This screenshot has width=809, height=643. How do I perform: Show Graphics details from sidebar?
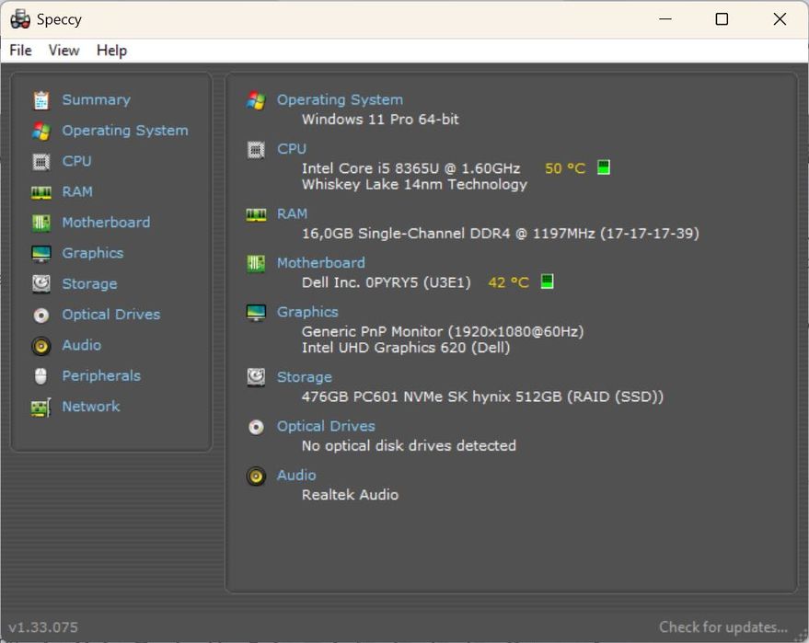(x=93, y=253)
